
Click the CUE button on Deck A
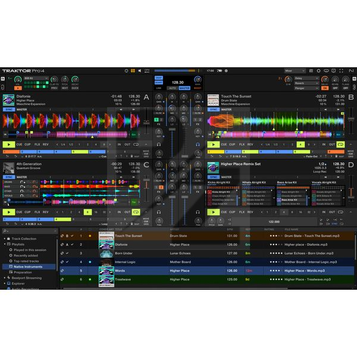pos(19,145)
